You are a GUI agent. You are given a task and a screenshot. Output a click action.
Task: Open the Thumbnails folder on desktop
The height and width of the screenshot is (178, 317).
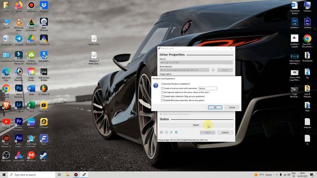(307, 57)
